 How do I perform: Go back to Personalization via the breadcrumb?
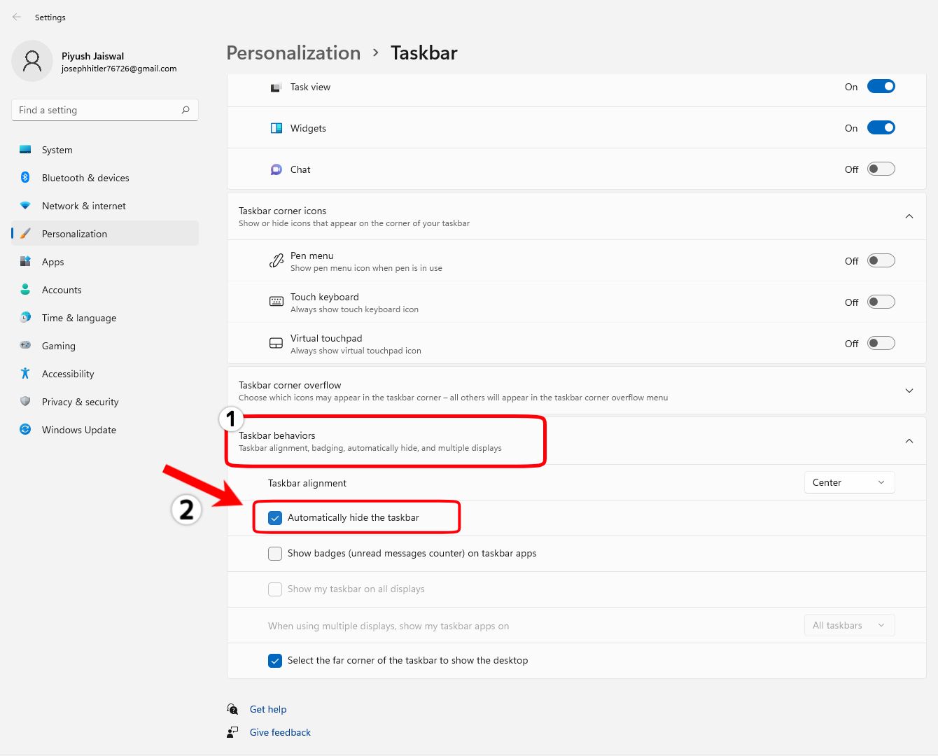[293, 52]
